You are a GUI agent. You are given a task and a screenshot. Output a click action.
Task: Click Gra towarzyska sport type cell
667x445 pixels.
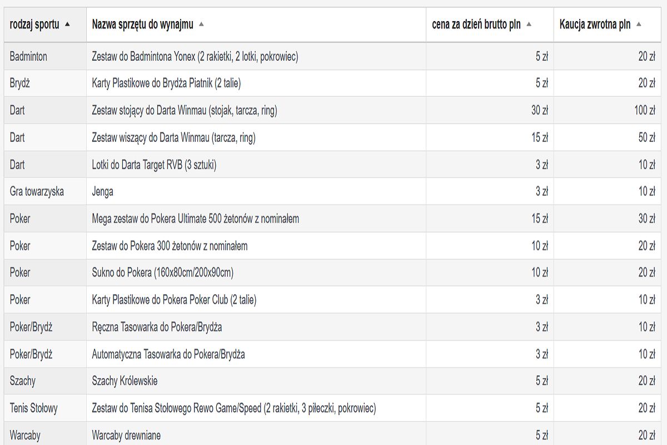tap(37, 191)
